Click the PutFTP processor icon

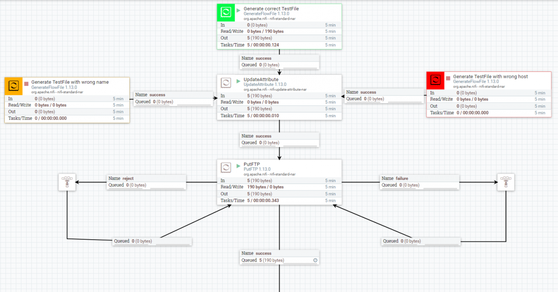coord(226,168)
